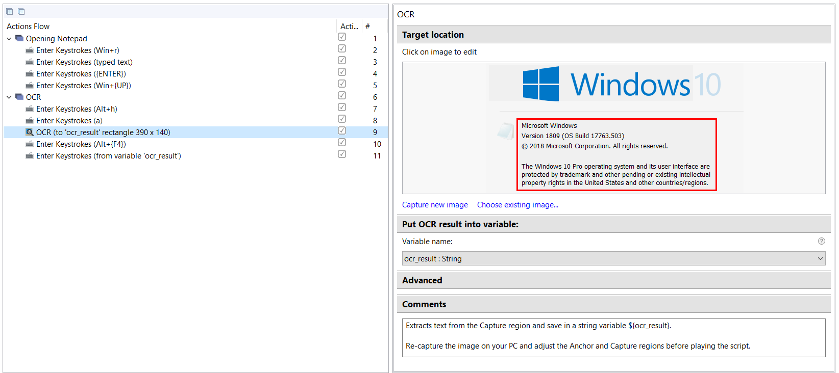Disable the Win+{UP} keystroke action checkbox
Image resolution: width=839 pixels, height=373 pixels.
click(342, 84)
